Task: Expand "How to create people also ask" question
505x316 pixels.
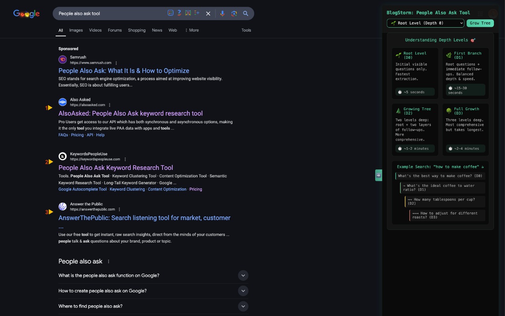Action: click(x=243, y=291)
